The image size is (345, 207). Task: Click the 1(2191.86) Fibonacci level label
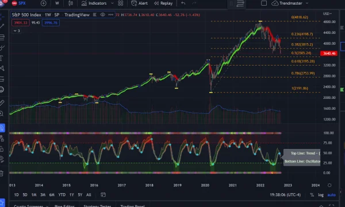(x=300, y=88)
